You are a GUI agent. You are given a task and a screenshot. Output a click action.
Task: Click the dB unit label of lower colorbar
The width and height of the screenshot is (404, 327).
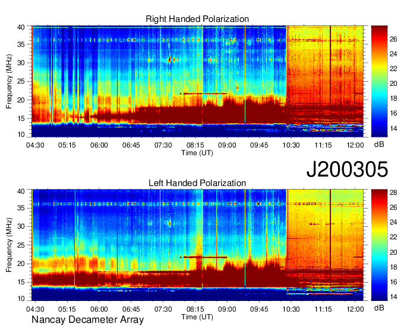click(x=379, y=307)
